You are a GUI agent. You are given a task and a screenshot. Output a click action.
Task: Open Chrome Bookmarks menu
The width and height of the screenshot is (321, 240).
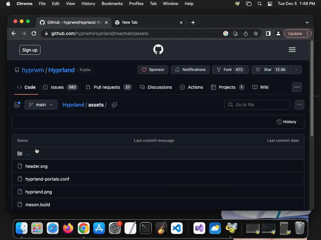click(x=112, y=4)
